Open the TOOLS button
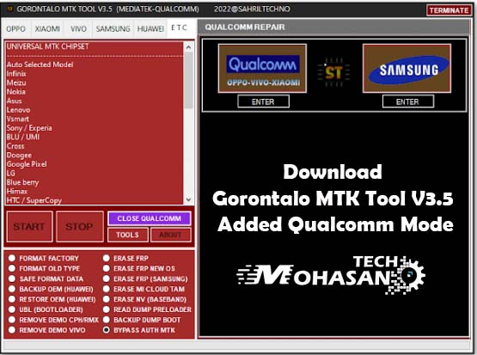This screenshot has width=477, height=355. 127,235
